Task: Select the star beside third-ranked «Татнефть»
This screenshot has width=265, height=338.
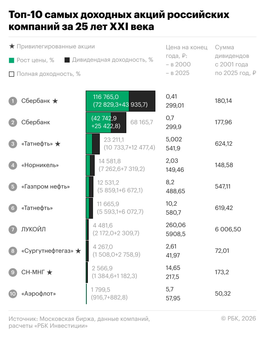Action: pos(58,144)
